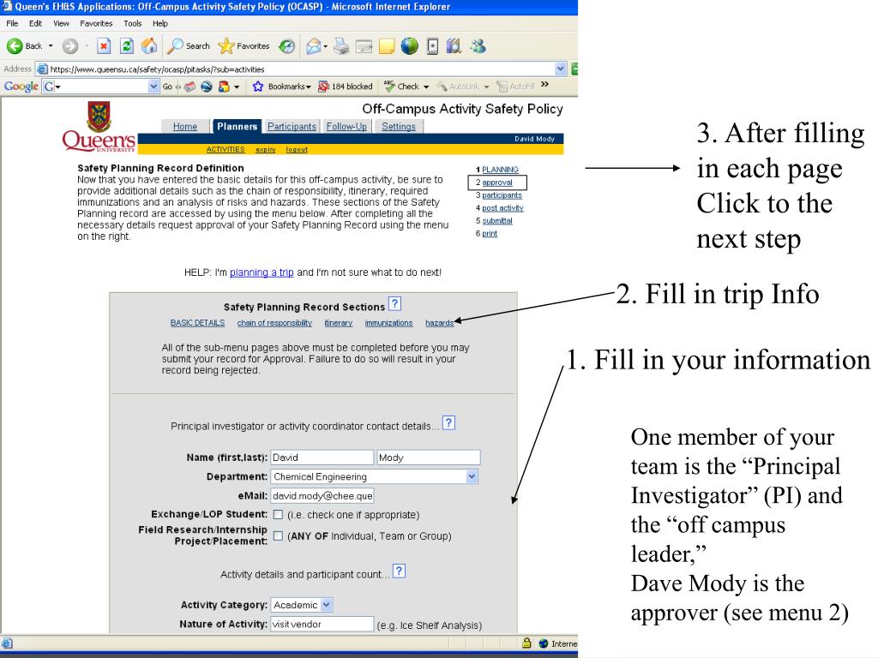
Task: Open the itinerary section link
Action: coord(338,323)
